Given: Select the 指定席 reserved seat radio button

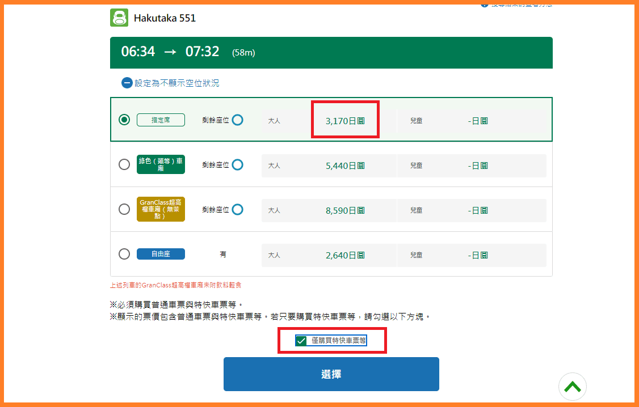Looking at the screenshot, I should [124, 120].
